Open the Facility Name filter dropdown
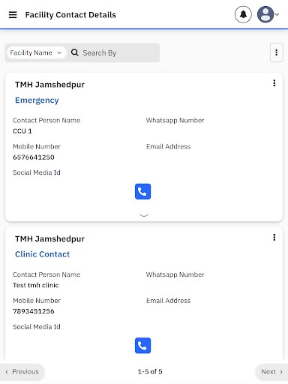The image size is (288, 384). coord(37,52)
